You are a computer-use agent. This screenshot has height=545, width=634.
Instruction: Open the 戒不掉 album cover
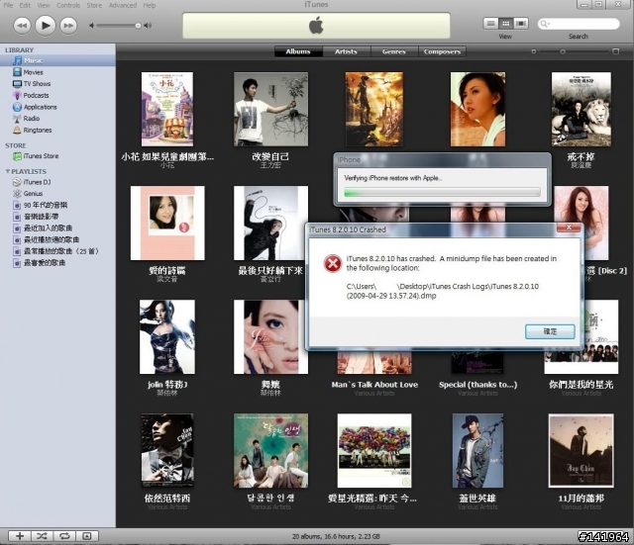581,109
